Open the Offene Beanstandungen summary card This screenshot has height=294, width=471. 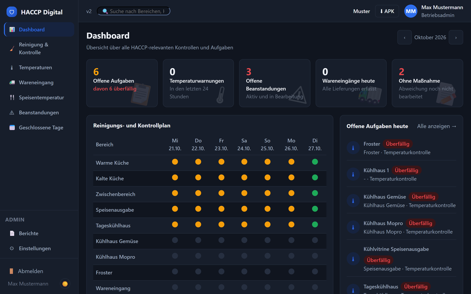[275, 83]
